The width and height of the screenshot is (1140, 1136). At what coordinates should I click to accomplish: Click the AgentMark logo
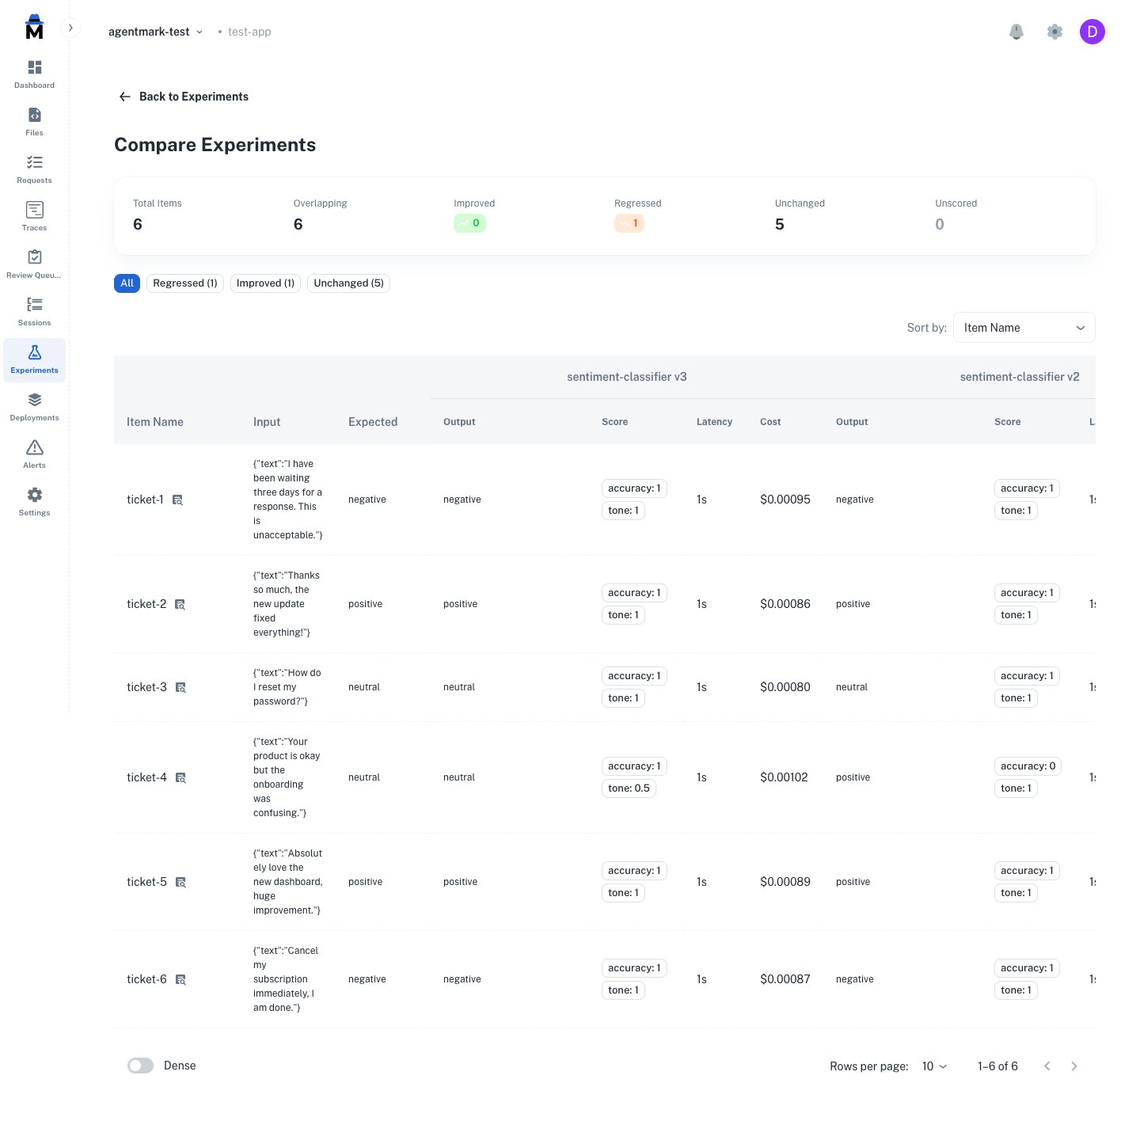(34, 27)
